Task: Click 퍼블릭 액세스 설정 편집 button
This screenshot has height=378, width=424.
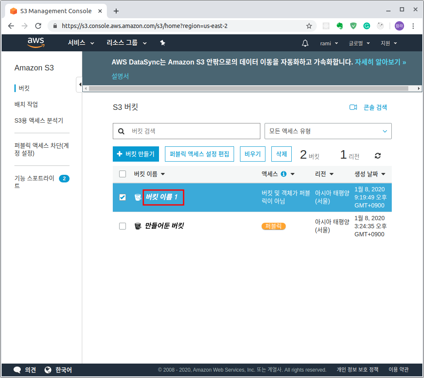Action: pyautogui.click(x=199, y=154)
